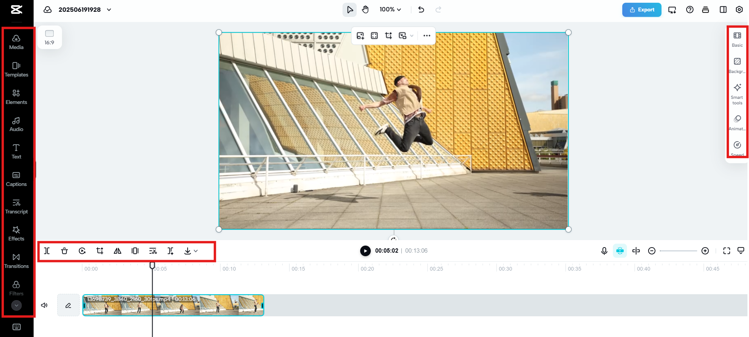The width and height of the screenshot is (749, 337).
Task: Click replace image icon on floating toolbar
Action: [x=360, y=36]
